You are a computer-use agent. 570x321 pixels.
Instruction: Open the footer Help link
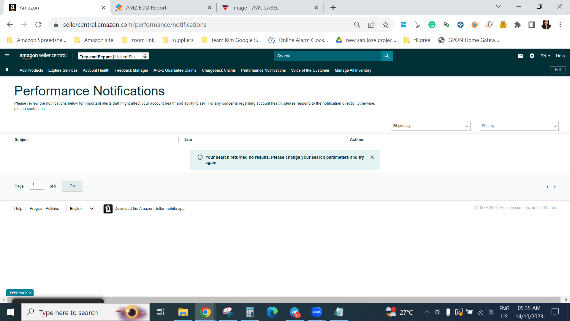(18, 209)
